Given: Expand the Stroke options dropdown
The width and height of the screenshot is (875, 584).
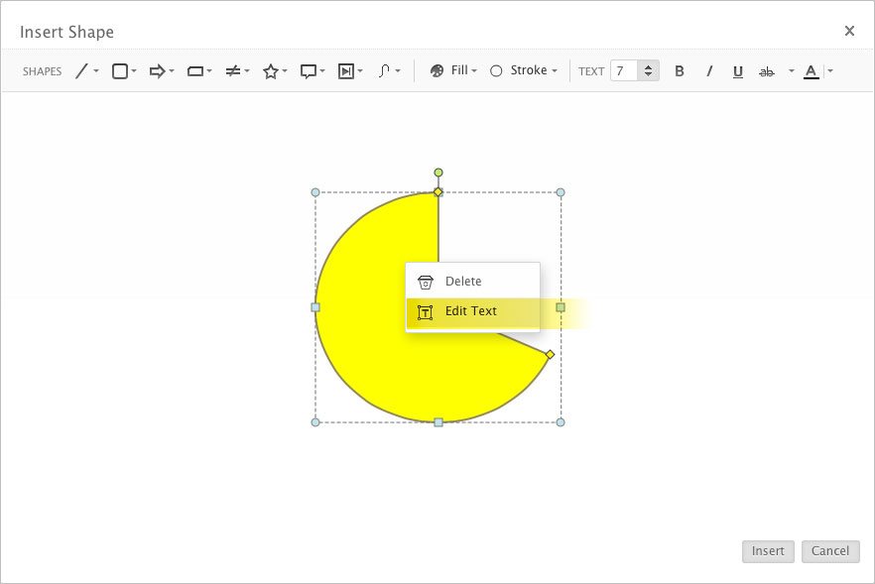Looking at the screenshot, I should pyautogui.click(x=524, y=71).
